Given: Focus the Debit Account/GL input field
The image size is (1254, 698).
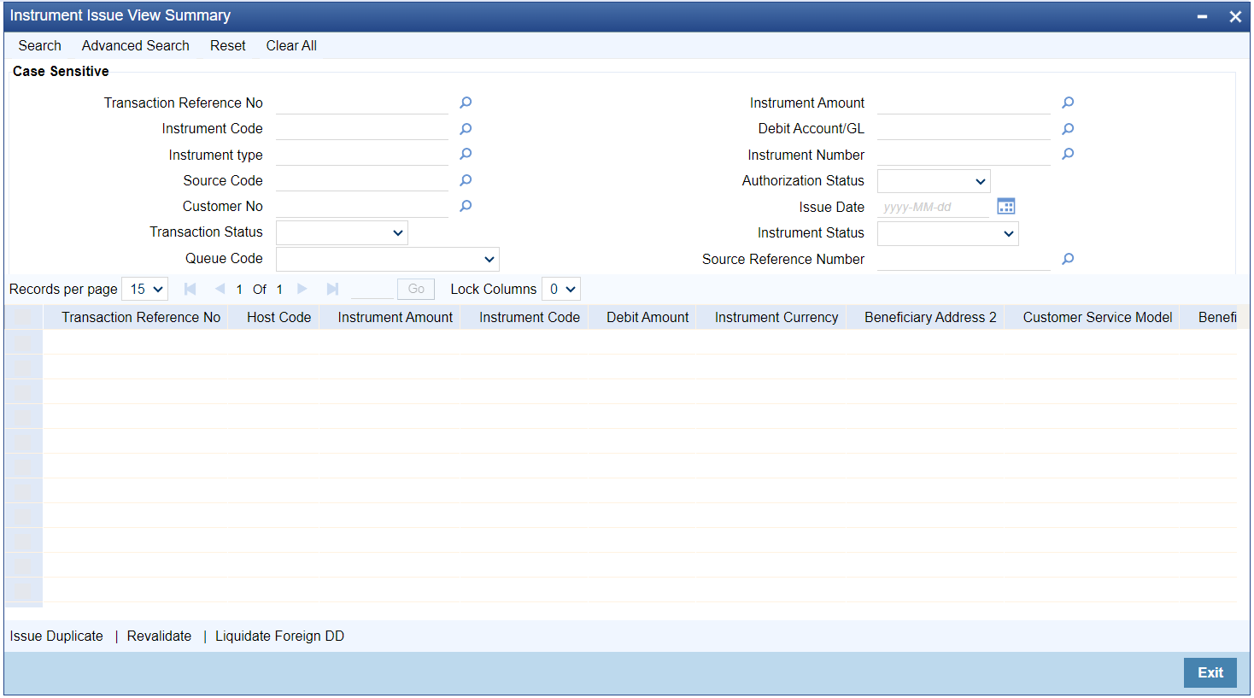Looking at the screenshot, I should [x=964, y=129].
